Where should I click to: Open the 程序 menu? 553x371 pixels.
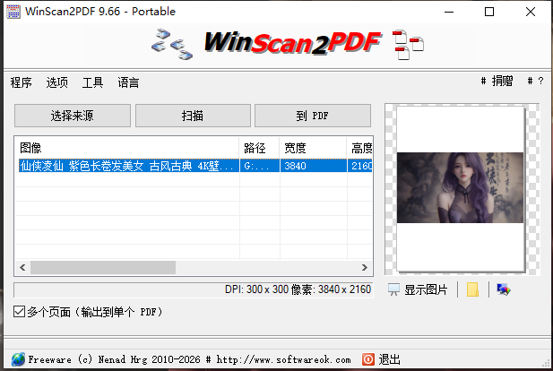coord(22,82)
